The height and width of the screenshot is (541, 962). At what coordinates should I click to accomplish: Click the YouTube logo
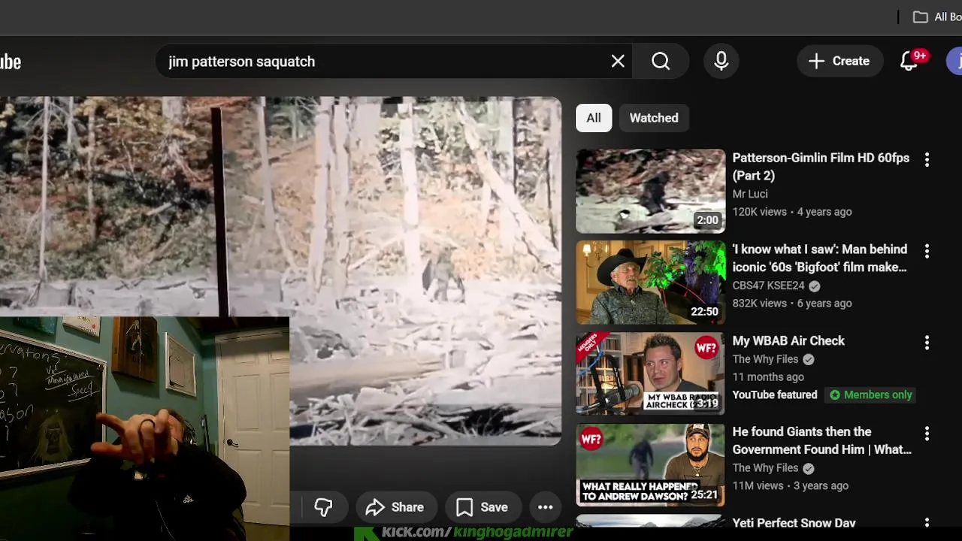tap(10, 62)
